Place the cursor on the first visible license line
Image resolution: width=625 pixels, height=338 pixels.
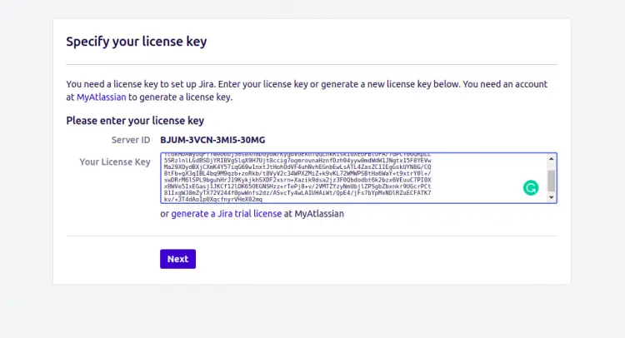coord(333,156)
